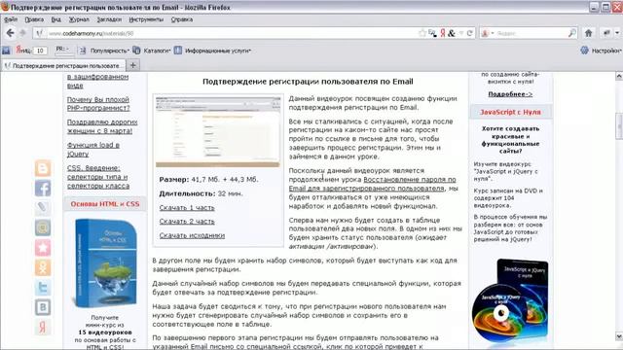This screenshot has width=623, height=350.
Task: Click search magnifier in Yandex search box
Action: [x=571, y=33]
